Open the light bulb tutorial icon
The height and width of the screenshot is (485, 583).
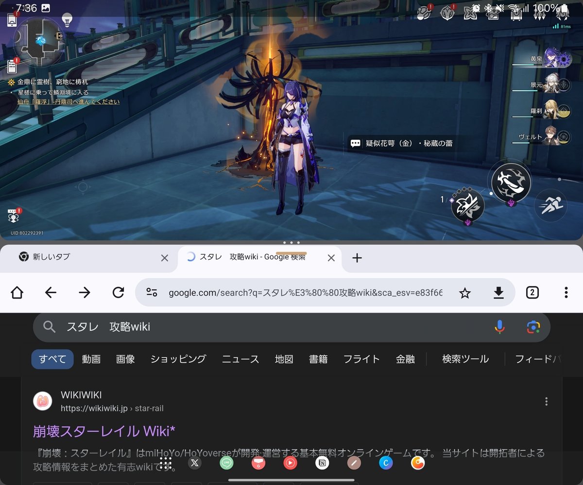click(x=67, y=20)
